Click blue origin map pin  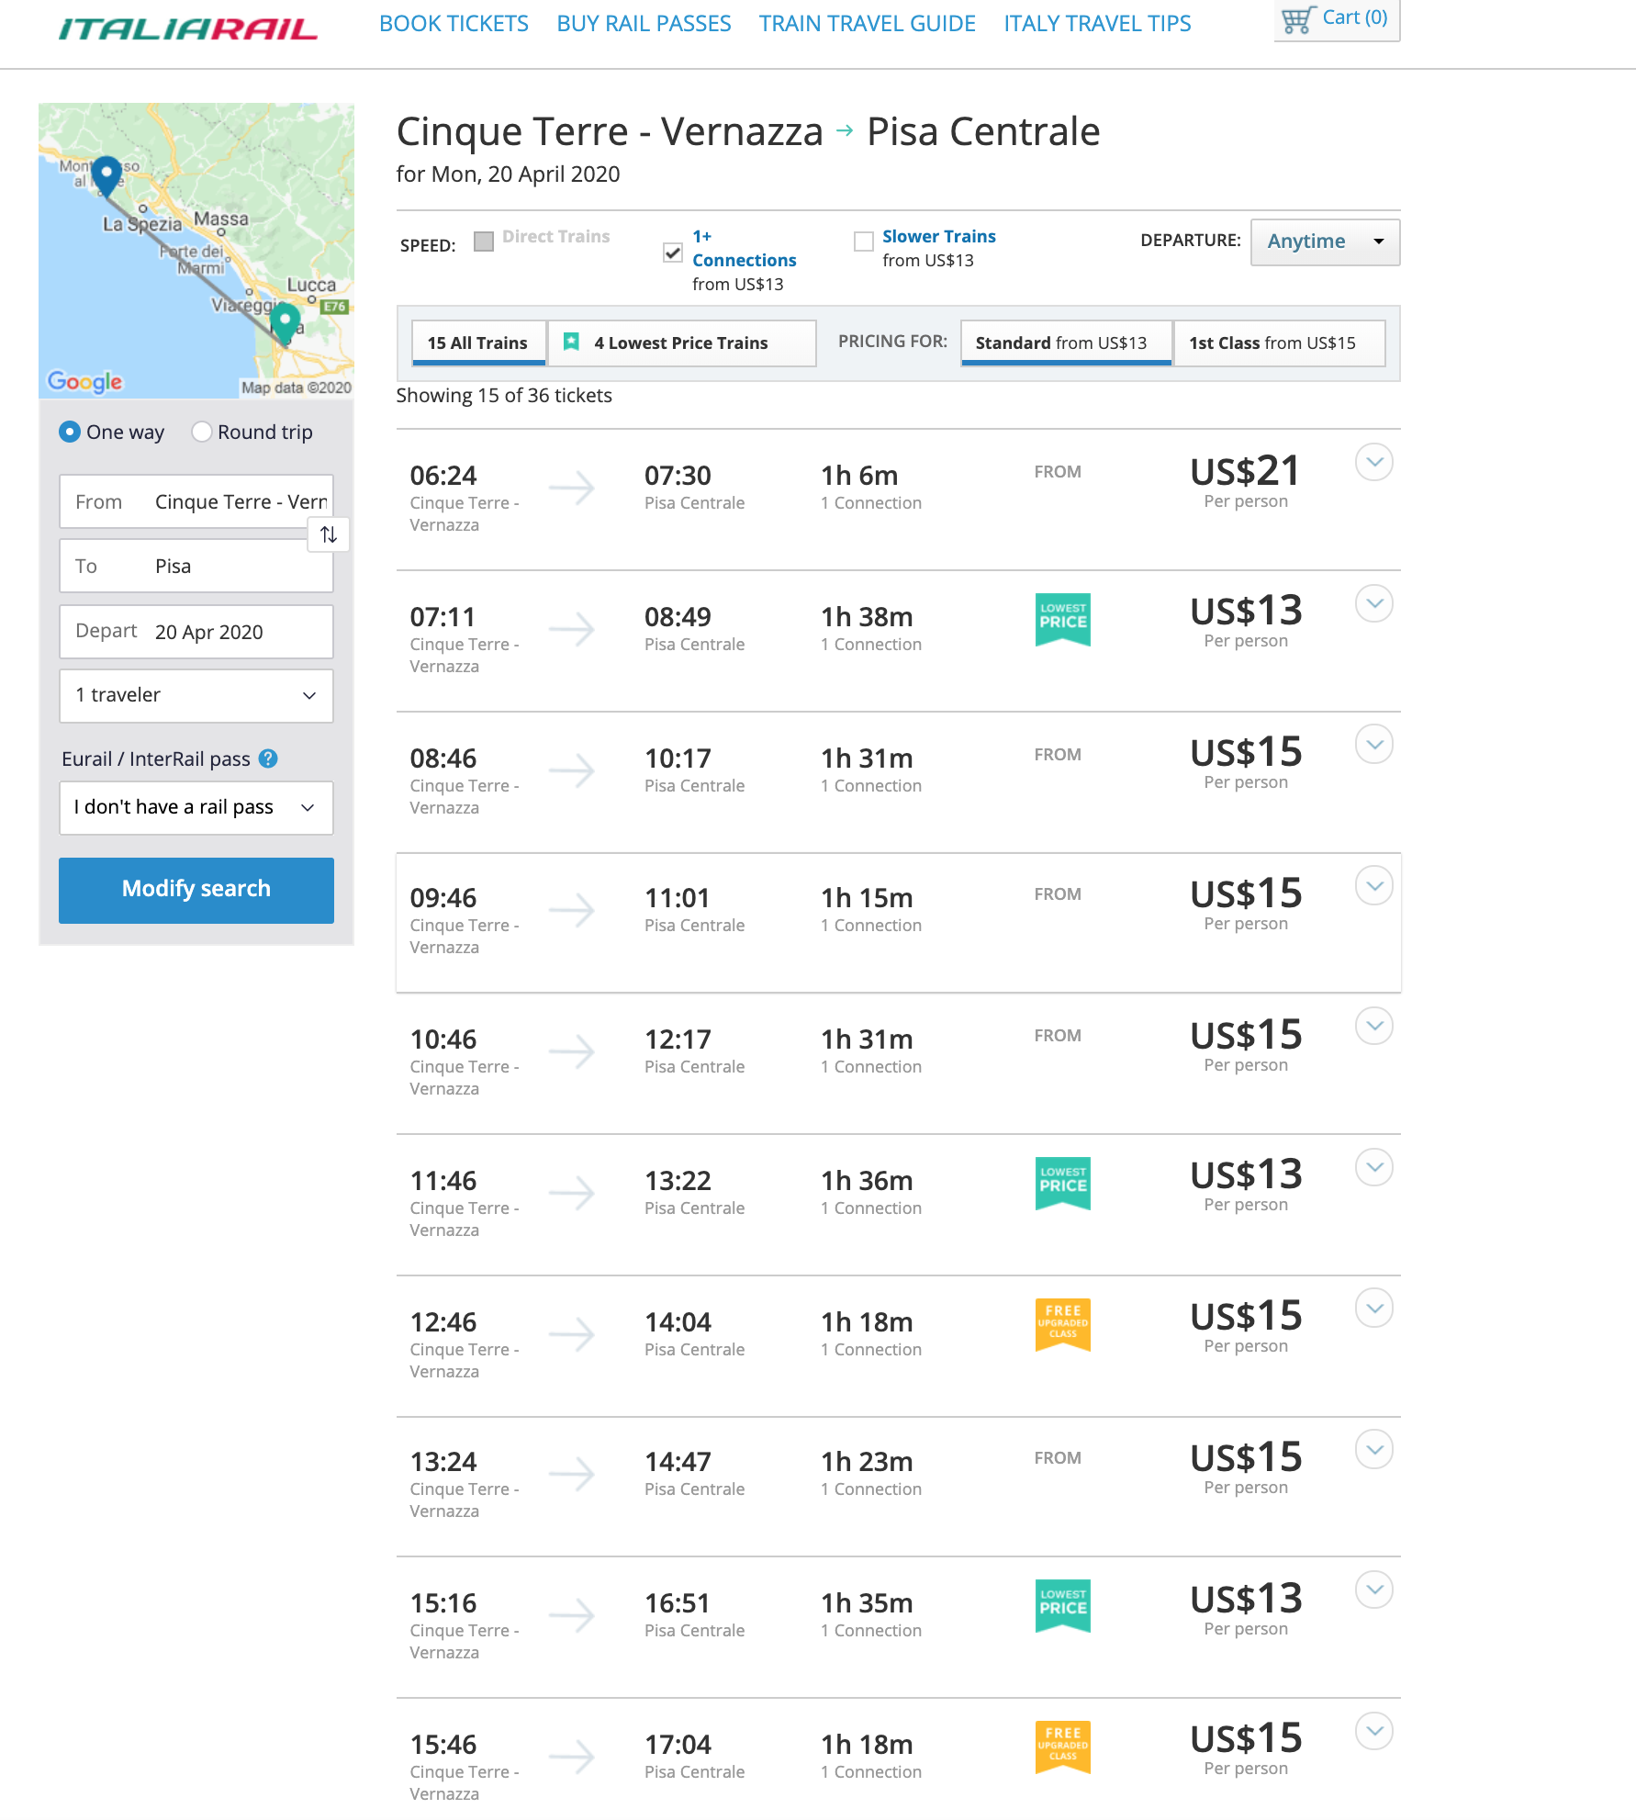106,175
